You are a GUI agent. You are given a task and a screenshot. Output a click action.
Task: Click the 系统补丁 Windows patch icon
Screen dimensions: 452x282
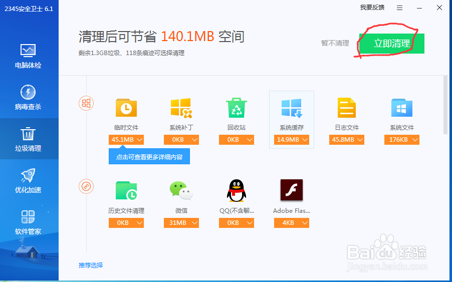click(181, 108)
